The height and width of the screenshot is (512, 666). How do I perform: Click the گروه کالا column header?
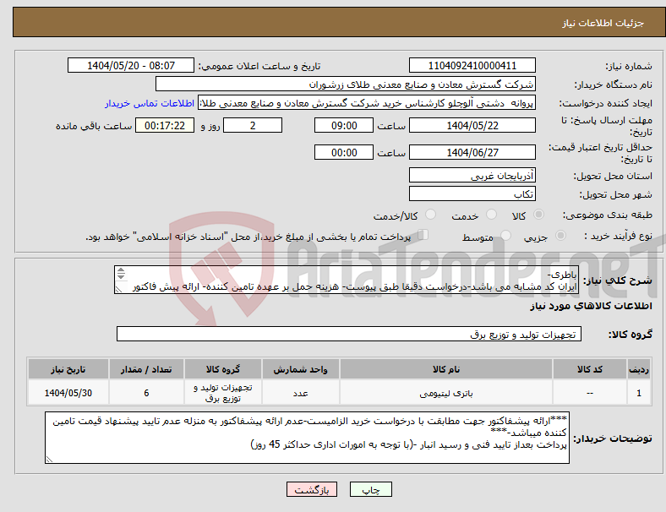(223, 369)
